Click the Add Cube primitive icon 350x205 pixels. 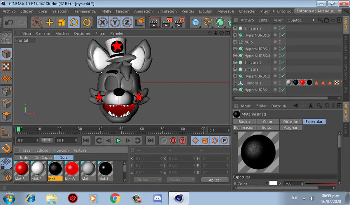coord(196,23)
